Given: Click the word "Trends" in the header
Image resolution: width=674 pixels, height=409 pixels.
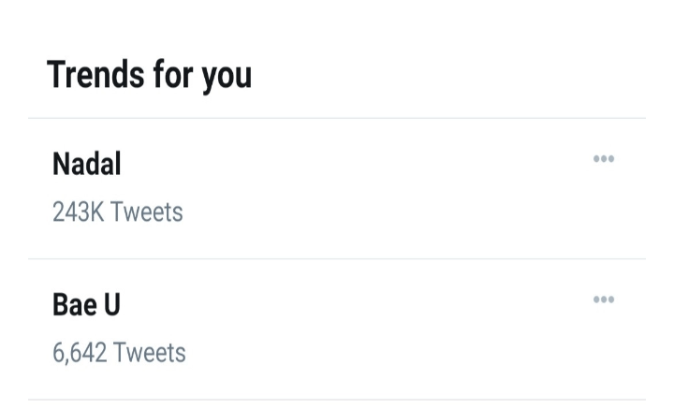Looking at the screenshot, I should coord(96,74).
